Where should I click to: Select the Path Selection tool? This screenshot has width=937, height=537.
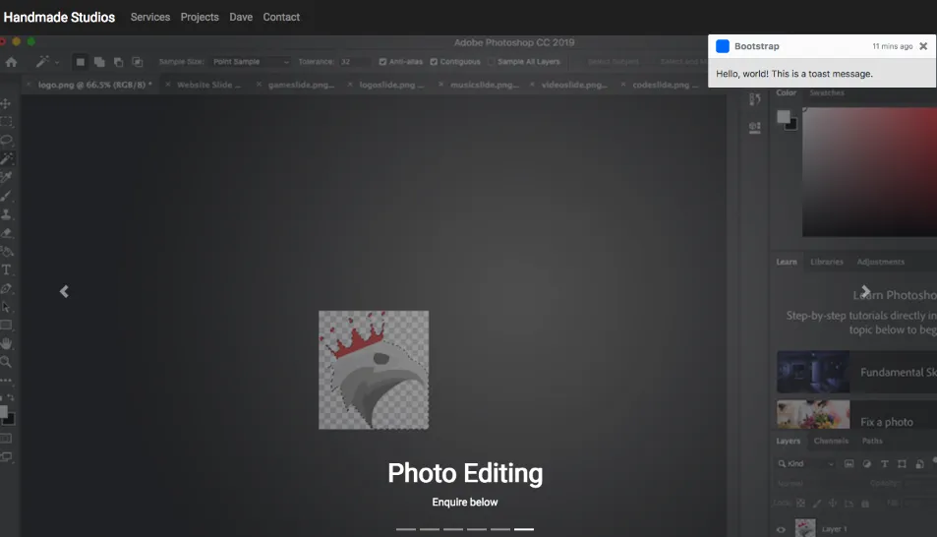[x=6, y=307]
